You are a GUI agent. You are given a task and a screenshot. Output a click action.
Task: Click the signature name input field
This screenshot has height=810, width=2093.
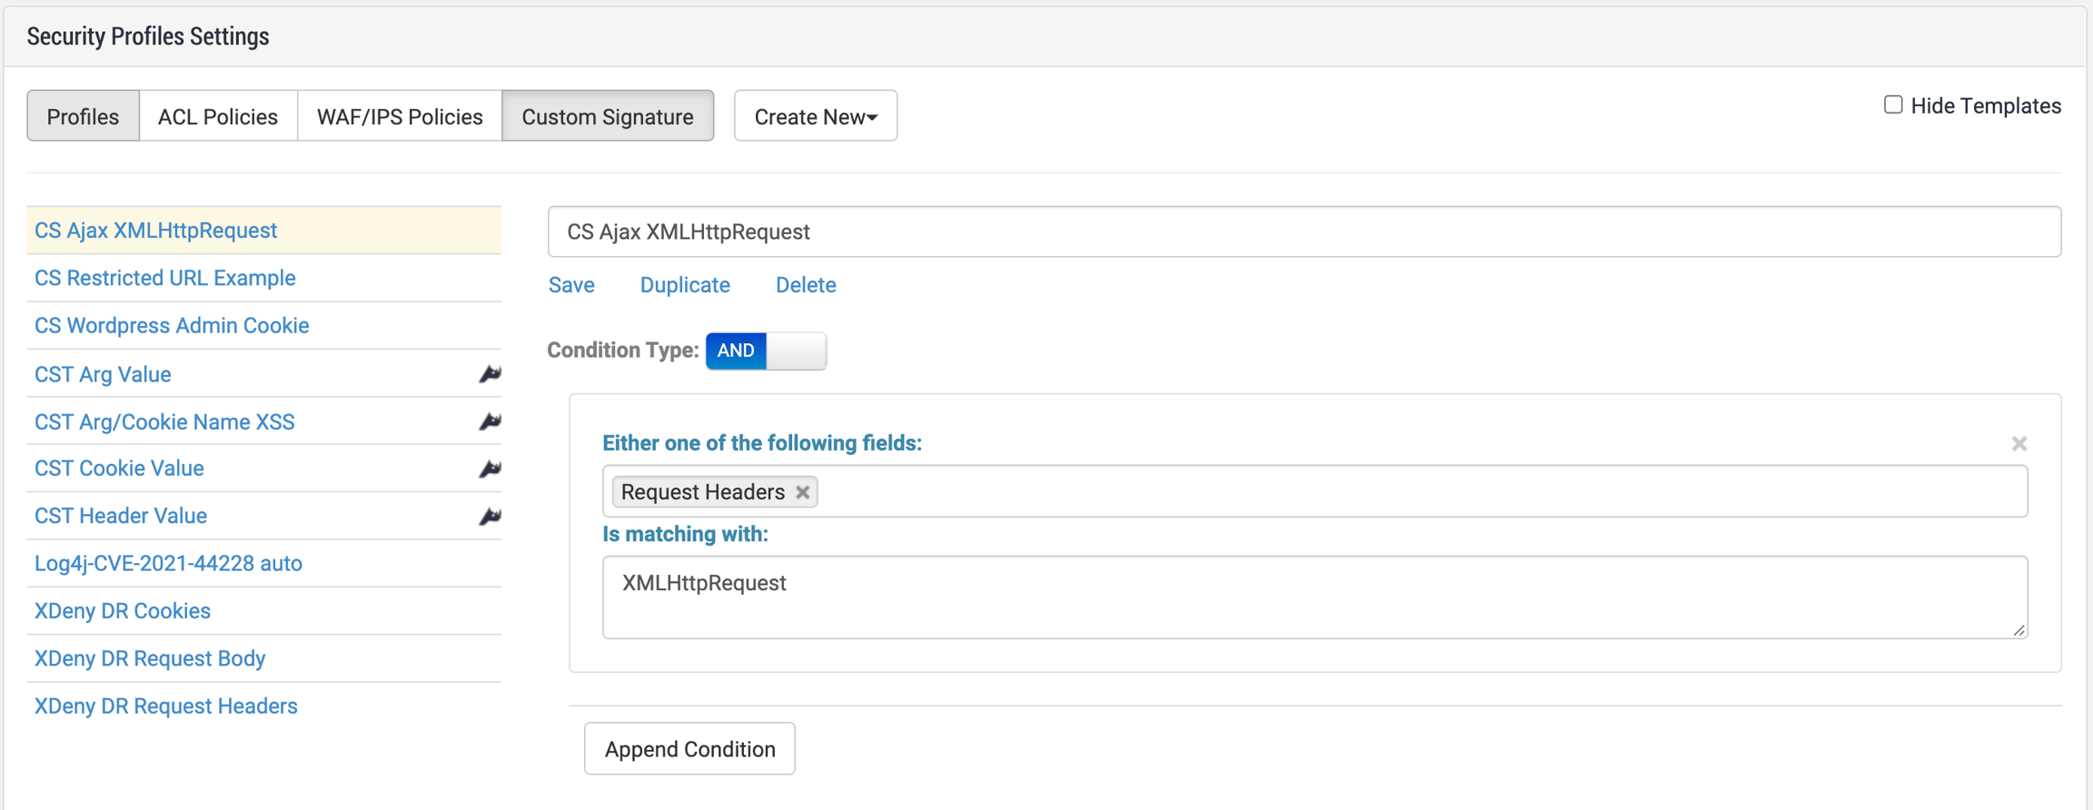click(x=1304, y=232)
